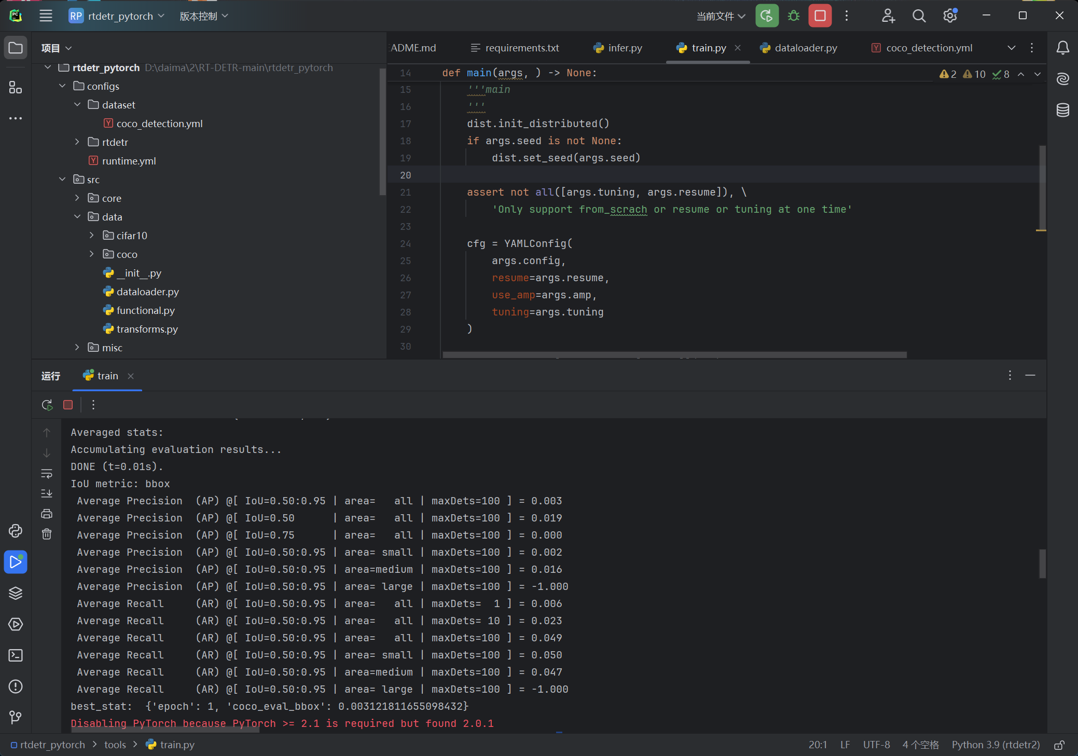
Task: Click Python 3.9 (rtdetr2) interpreter in status bar
Action: [x=996, y=745]
